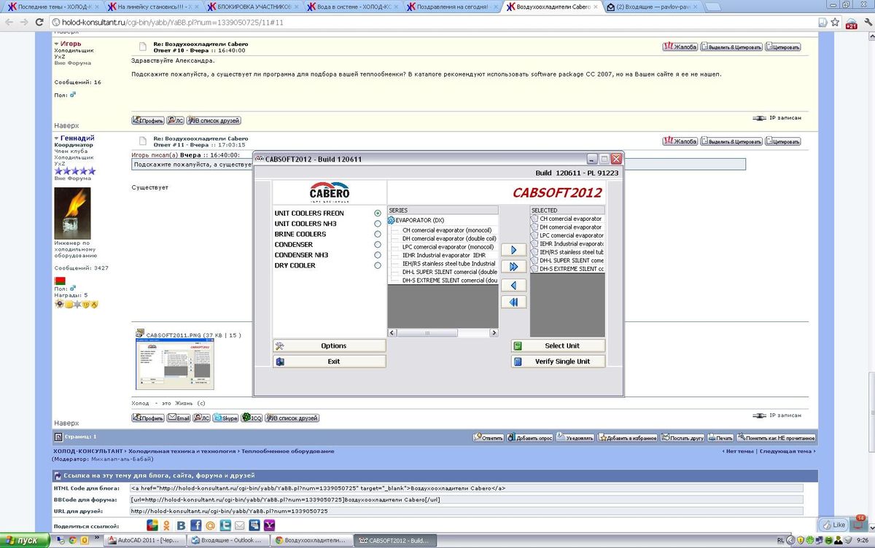
Task: Click the green Select Unit icon
Action: pos(518,346)
